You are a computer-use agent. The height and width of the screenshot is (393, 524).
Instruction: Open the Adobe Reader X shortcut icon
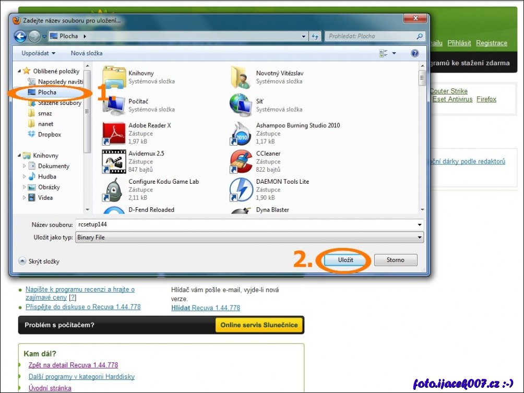click(x=113, y=134)
